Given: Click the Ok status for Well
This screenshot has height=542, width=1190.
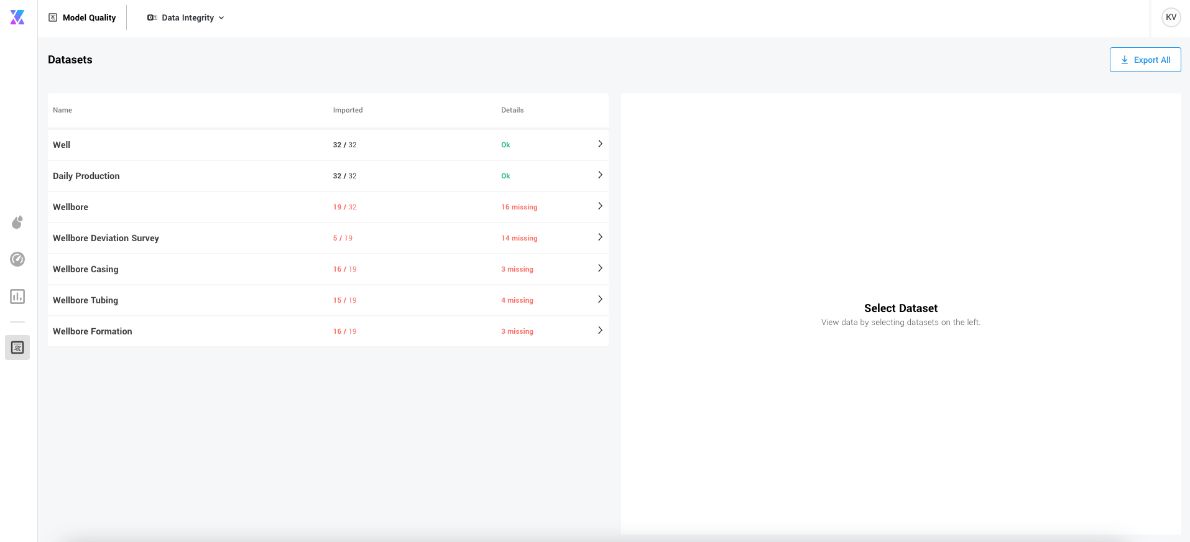Looking at the screenshot, I should 505,145.
